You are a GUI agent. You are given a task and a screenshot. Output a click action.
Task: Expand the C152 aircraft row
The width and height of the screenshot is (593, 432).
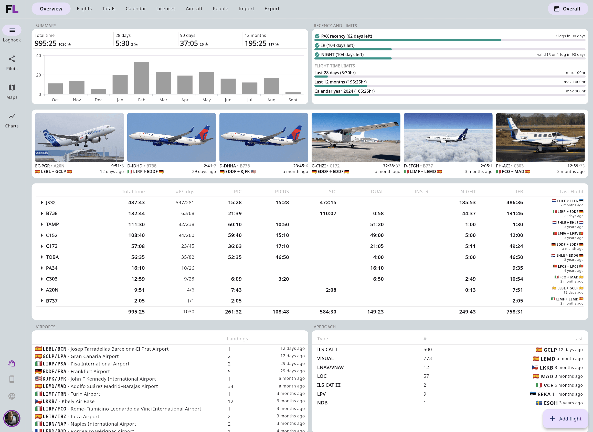pyautogui.click(x=42, y=235)
